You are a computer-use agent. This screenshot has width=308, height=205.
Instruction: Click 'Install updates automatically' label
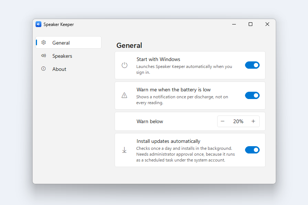[168, 141]
